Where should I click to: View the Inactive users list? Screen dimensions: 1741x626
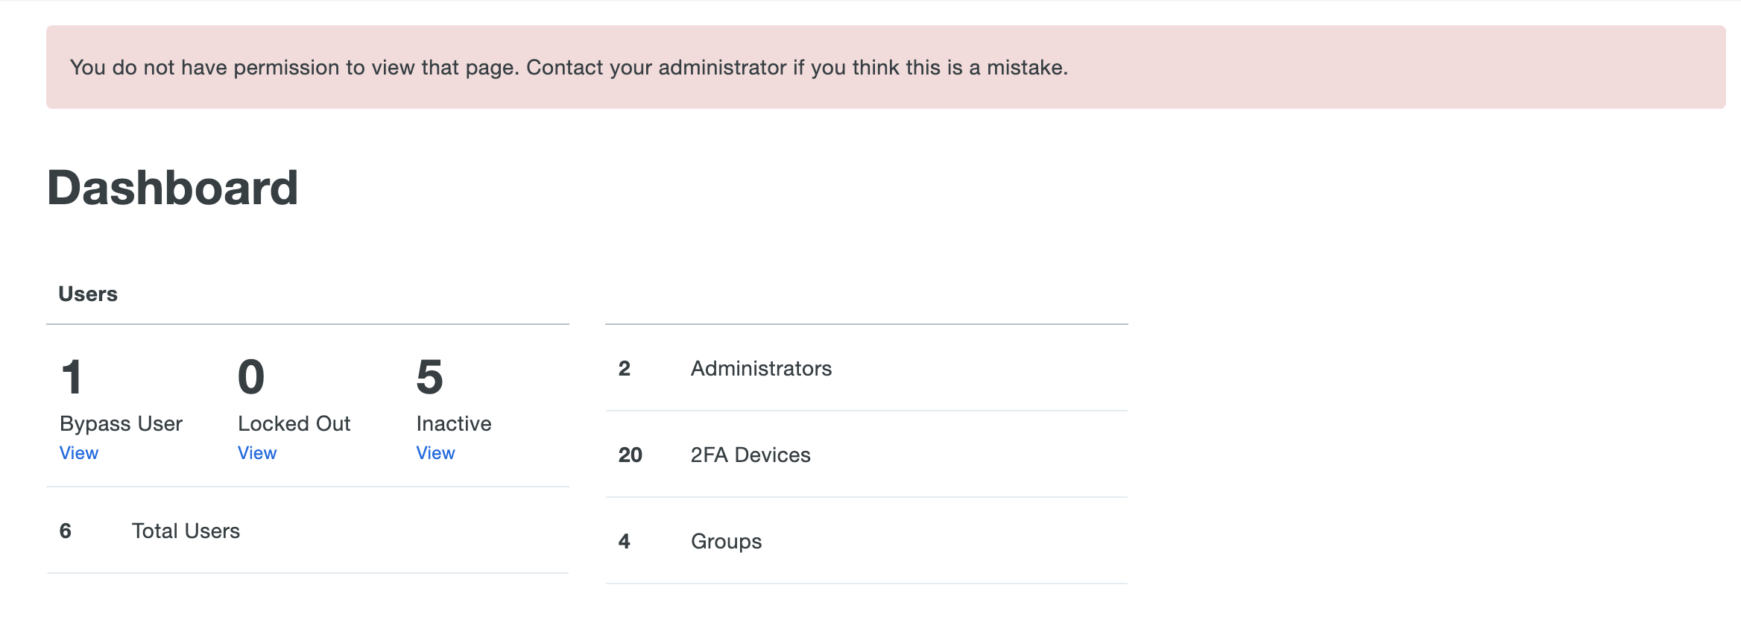click(435, 452)
